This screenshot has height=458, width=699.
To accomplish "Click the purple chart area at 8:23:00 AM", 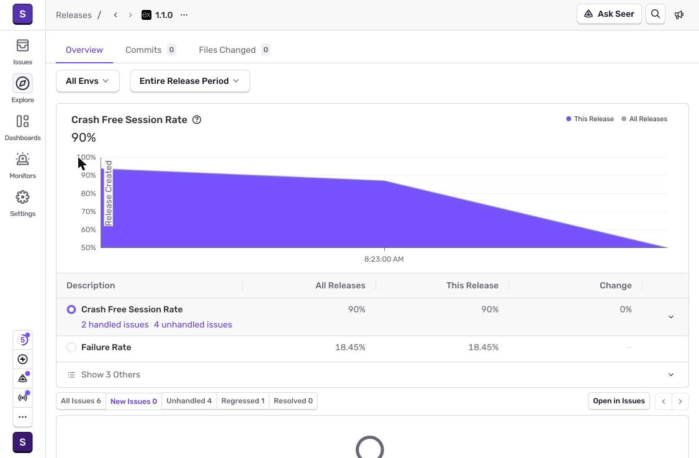I will [384, 214].
